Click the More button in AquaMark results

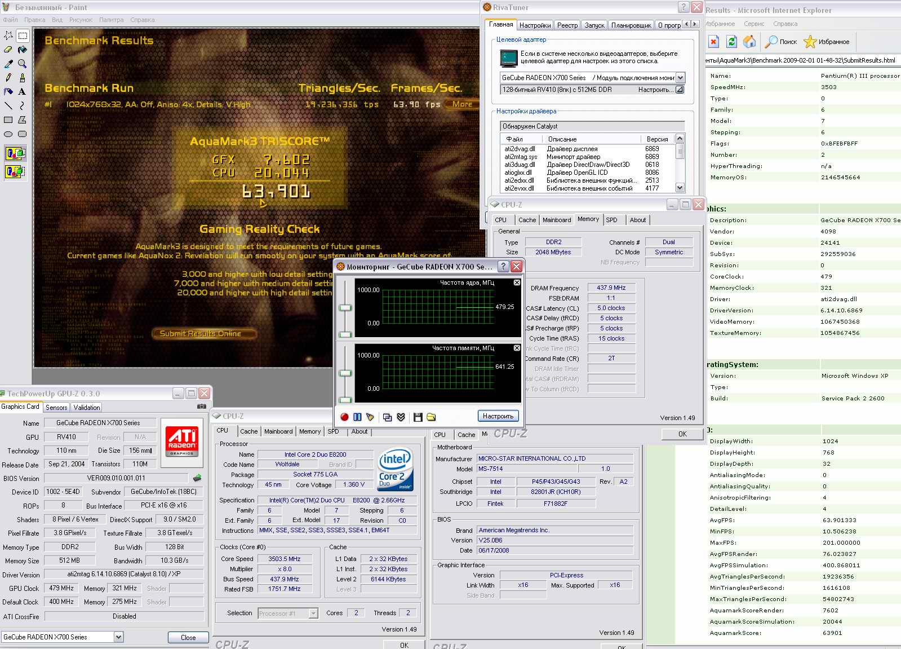(461, 104)
